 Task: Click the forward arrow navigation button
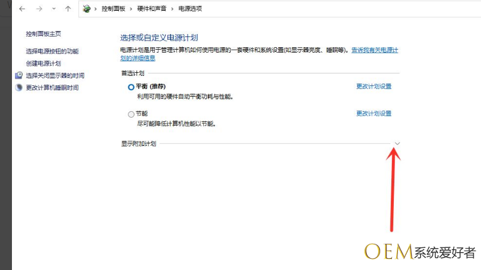(39, 9)
